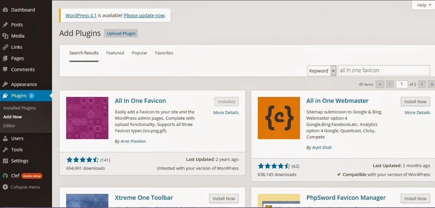Click the Upload Plugin button

(x=121, y=33)
